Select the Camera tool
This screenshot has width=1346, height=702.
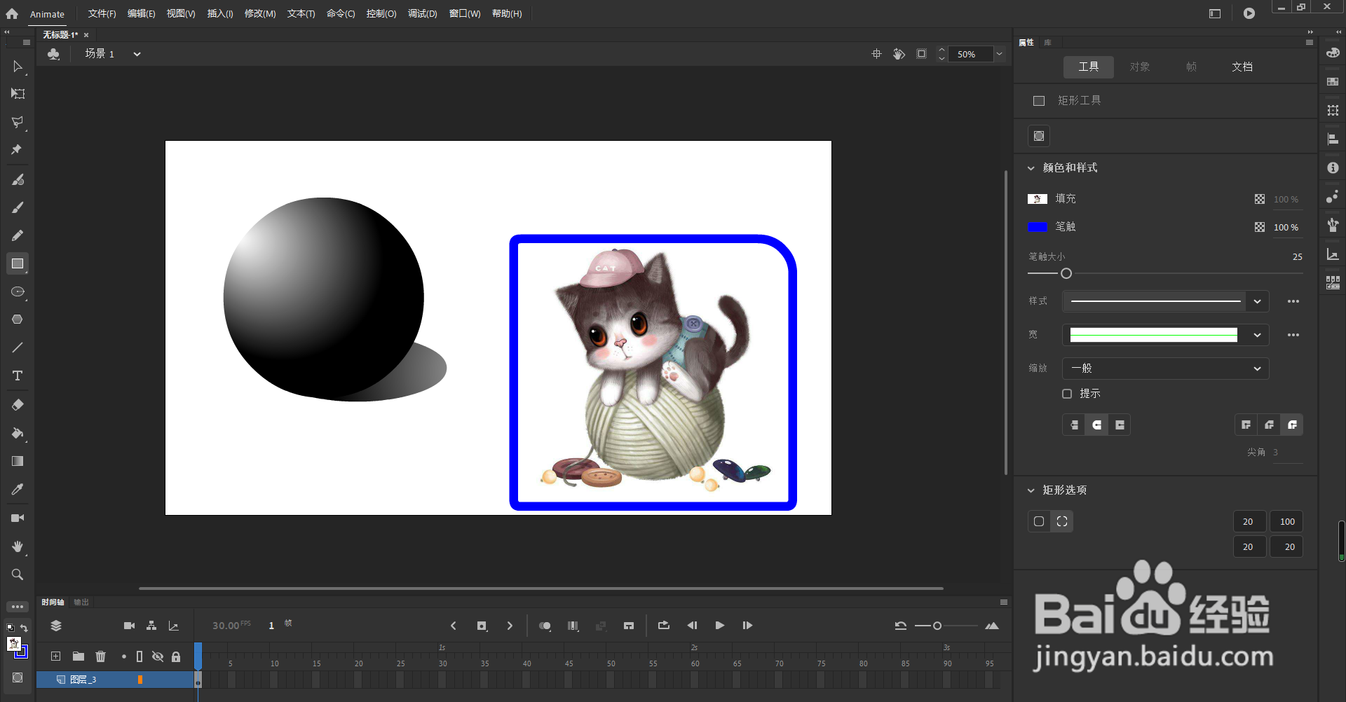click(x=18, y=518)
